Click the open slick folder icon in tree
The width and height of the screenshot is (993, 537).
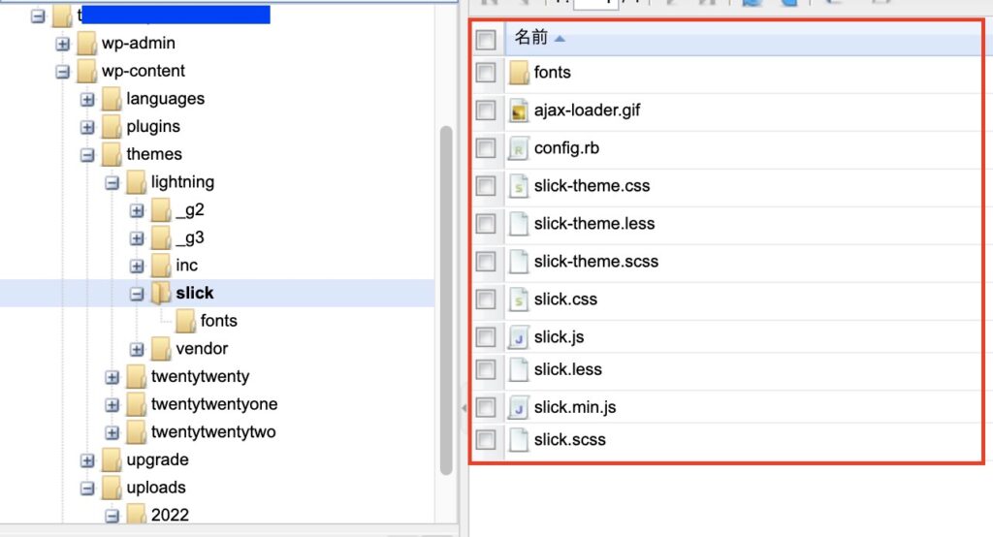click(161, 293)
